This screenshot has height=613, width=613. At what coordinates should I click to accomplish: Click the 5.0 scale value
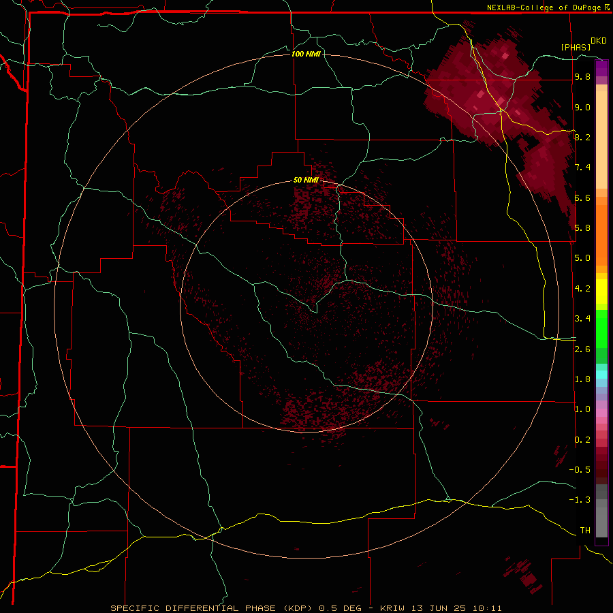(x=582, y=258)
